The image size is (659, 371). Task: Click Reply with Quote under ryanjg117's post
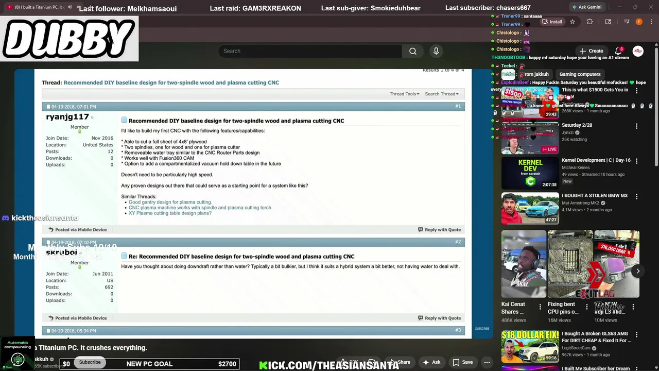[x=439, y=230]
